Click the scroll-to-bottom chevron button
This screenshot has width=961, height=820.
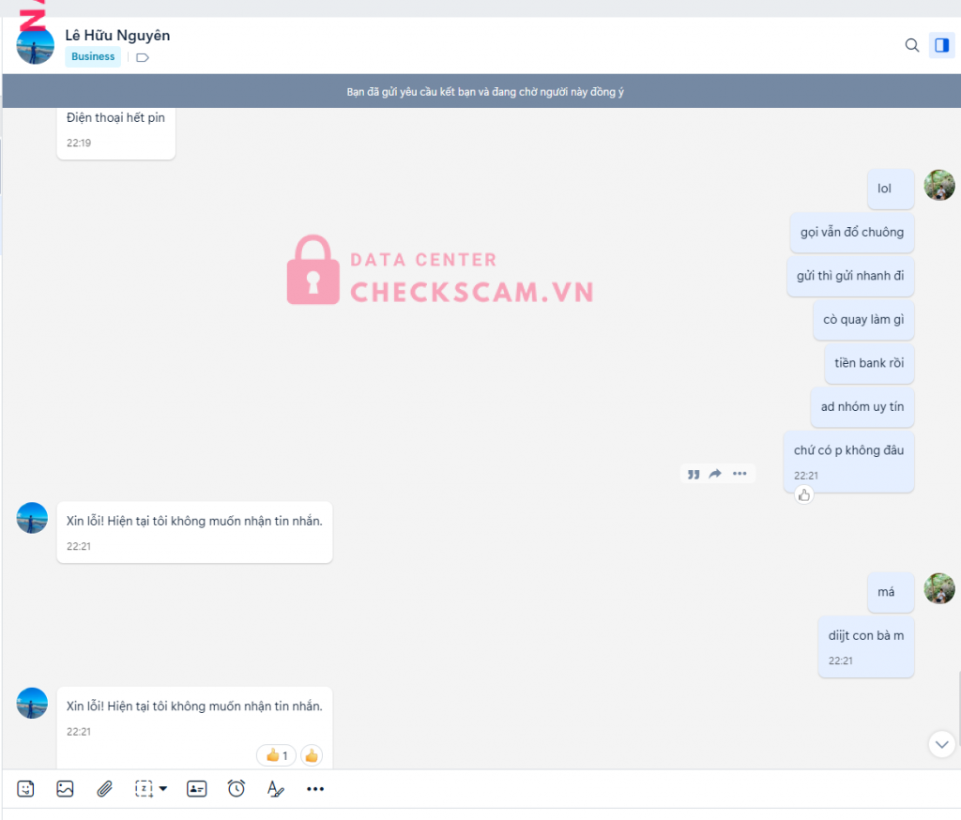click(941, 744)
